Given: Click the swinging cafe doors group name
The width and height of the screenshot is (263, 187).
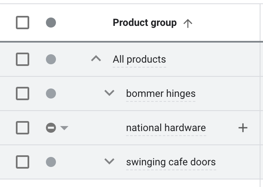Looking at the screenshot, I should point(171,162).
